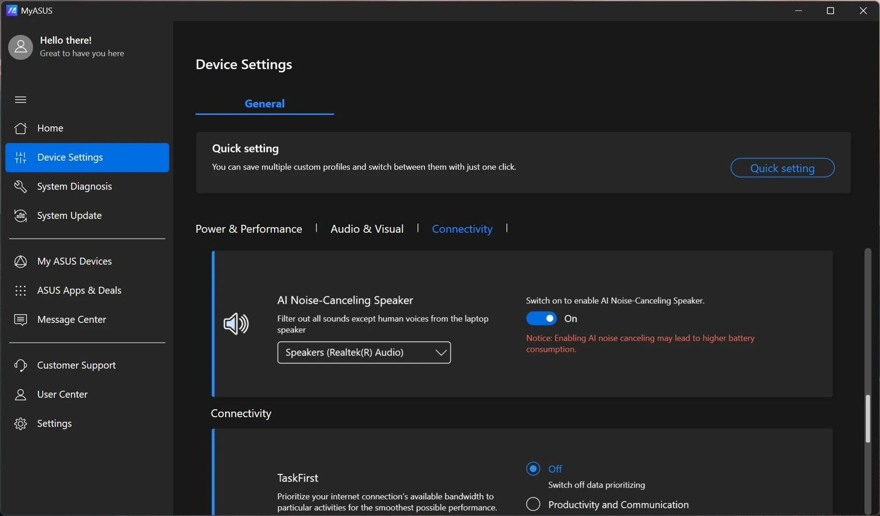The image size is (880, 516).
Task: Jump to Connectivity section tab
Action: pyautogui.click(x=462, y=228)
